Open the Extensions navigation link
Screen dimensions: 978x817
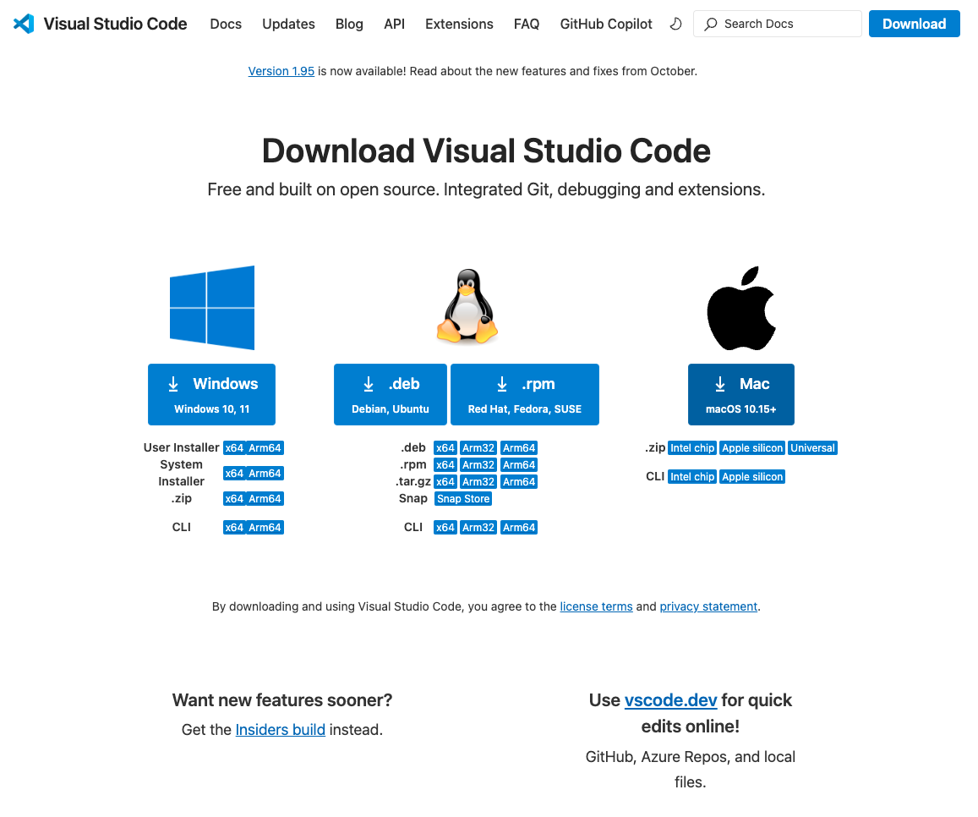(459, 24)
